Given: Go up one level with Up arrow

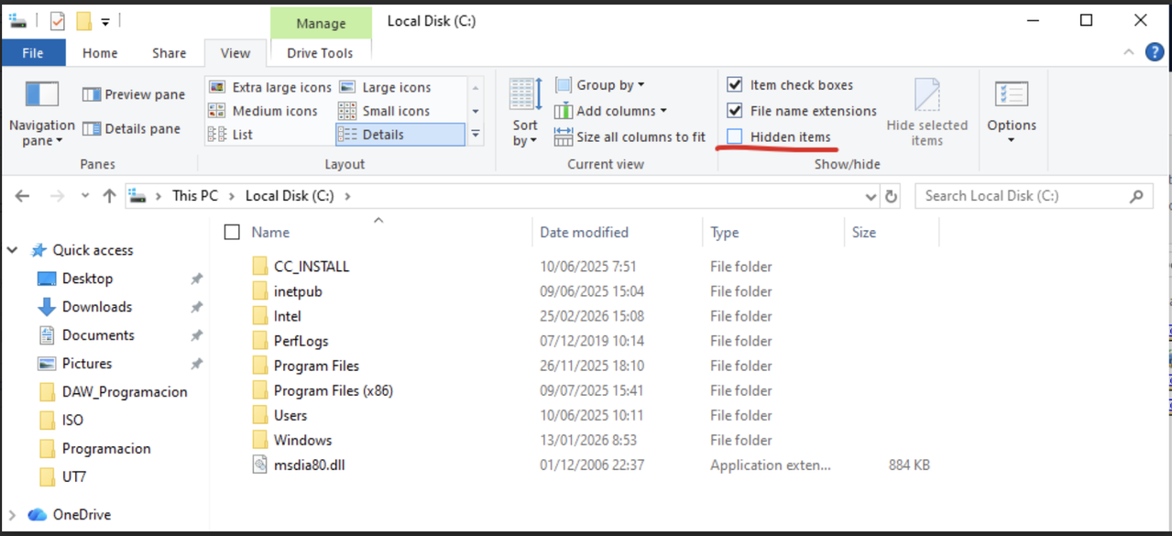Looking at the screenshot, I should point(109,196).
